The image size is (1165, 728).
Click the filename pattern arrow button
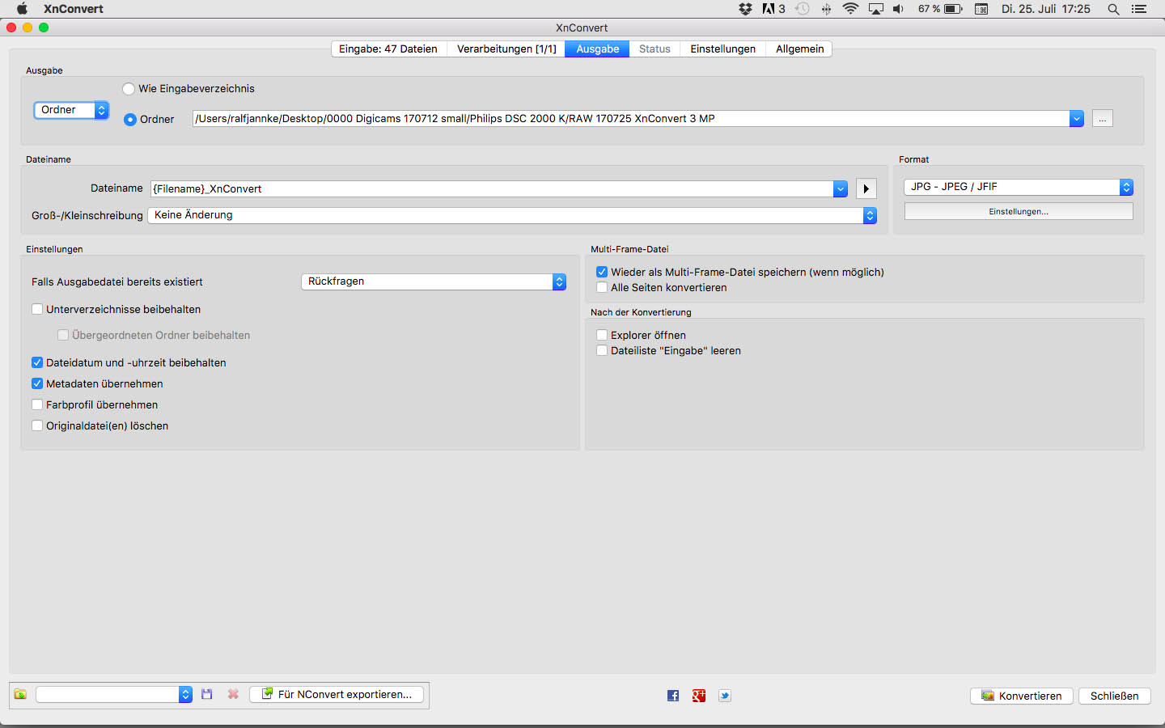click(866, 188)
